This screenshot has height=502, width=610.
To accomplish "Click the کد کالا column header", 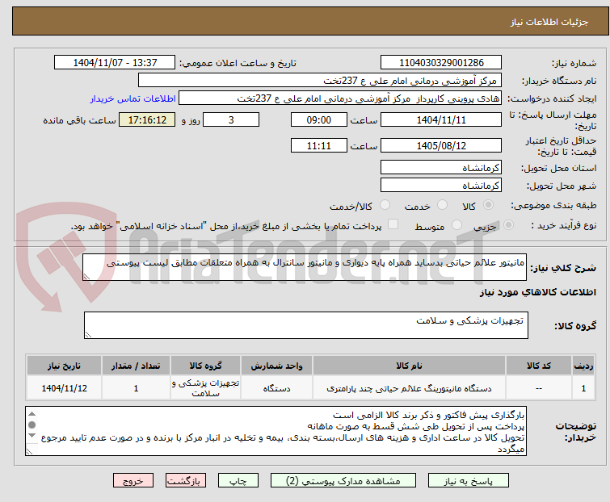I will pyautogui.click(x=539, y=366).
